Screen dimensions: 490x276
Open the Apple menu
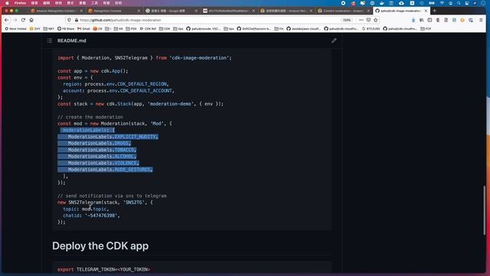(x=7, y=3)
